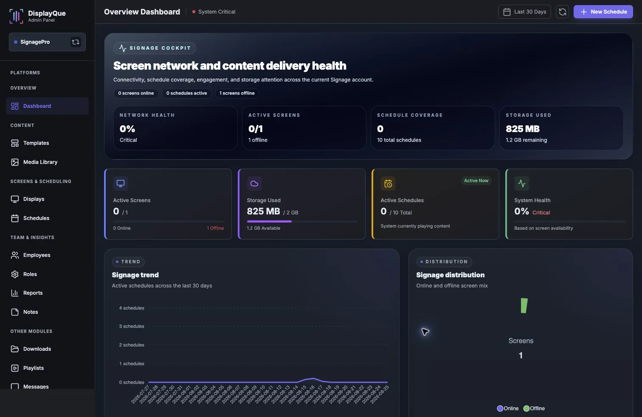The height and width of the screenshot is (417, 642).
Task: Click the DisplayQue logo icon
Action: [x=16, y=16]
